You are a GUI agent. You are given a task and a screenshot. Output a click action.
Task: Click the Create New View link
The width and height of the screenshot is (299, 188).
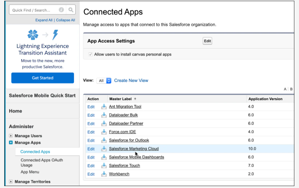[131, 80]
